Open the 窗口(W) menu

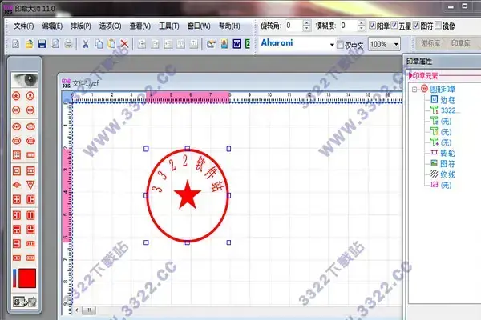[199, 26]
